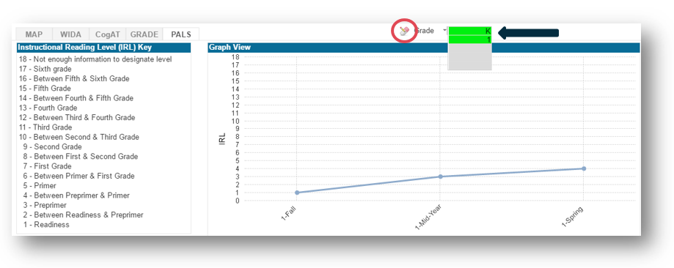Click the 1-Fall data point
Screen dimensions: 674x268
click(297, 193)
